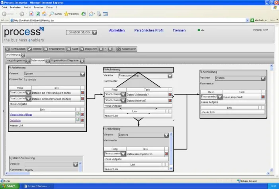Click the edit icon beside Verzeichnis Ablage
This screenshot has height=189, width=279.
click(78, 114)
